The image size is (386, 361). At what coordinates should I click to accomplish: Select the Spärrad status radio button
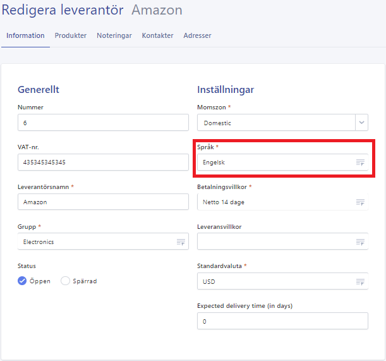click(65, 281)
